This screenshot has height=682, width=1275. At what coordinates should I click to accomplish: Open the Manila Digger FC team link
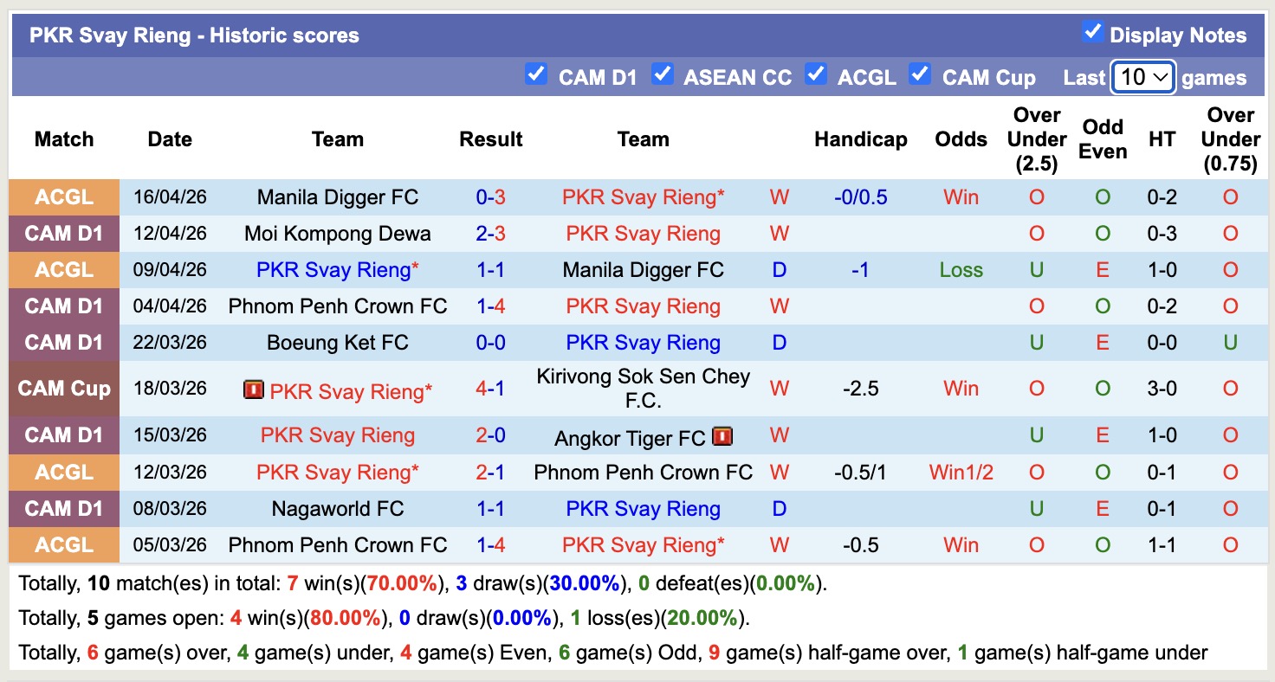pos(337,196)
